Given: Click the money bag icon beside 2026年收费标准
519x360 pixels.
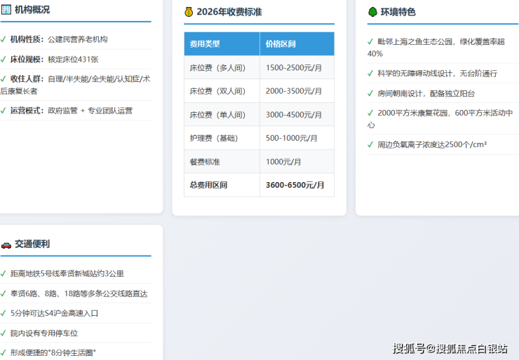Looking at the screenshot, I should [x=189, y=12].
